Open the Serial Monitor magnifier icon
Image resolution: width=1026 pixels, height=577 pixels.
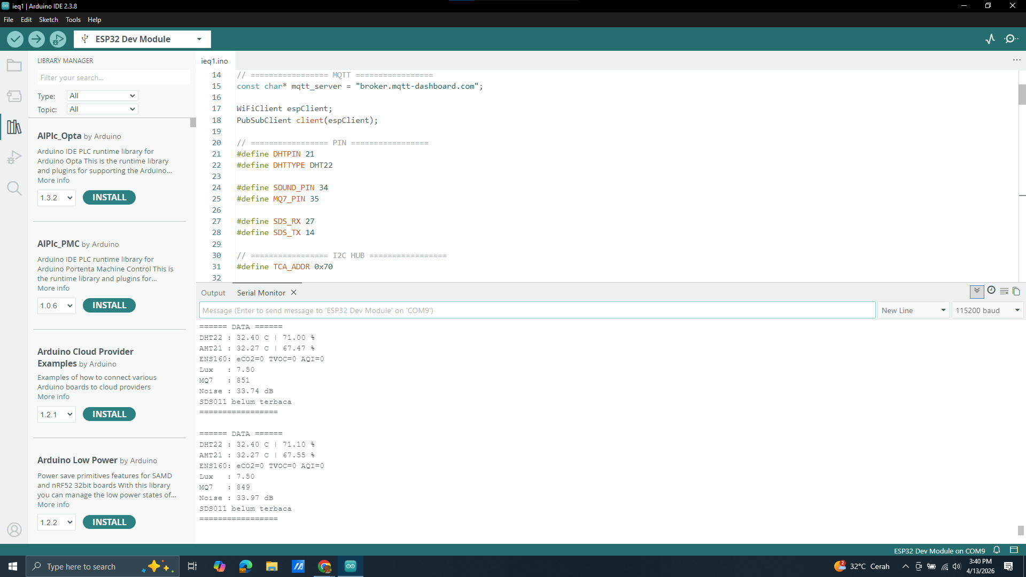[x=1011, y=39]
